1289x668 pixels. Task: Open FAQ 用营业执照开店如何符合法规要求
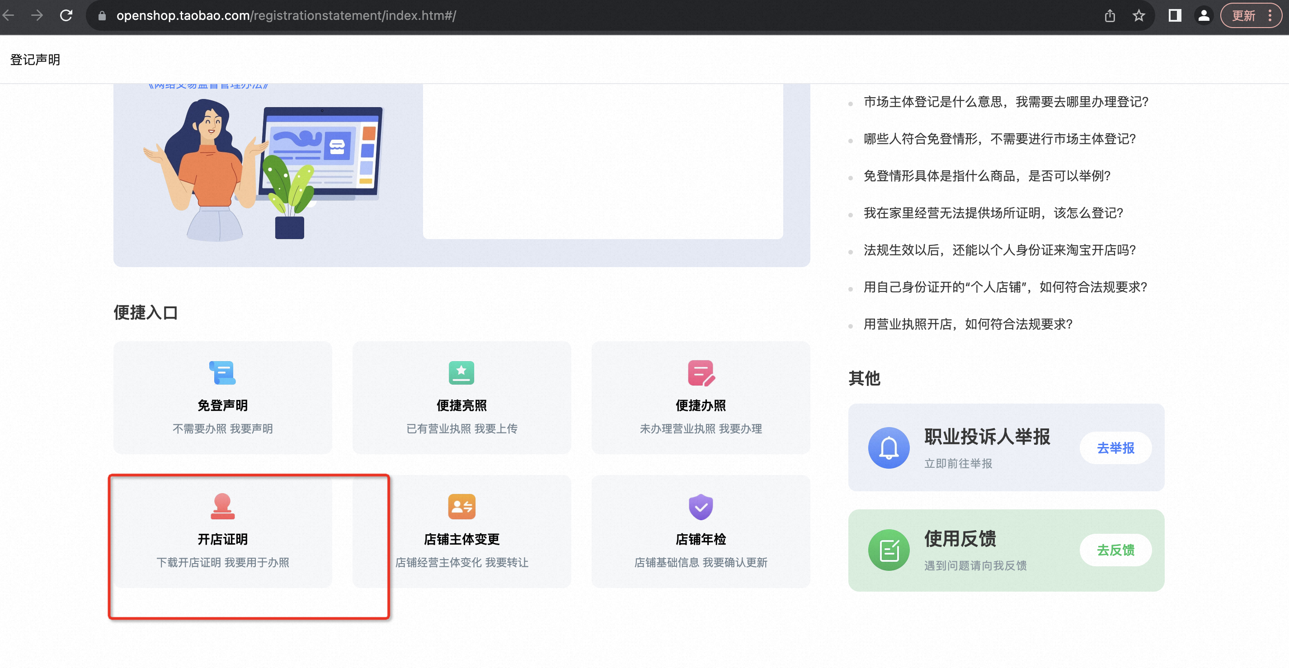click(x=968, y=324)
